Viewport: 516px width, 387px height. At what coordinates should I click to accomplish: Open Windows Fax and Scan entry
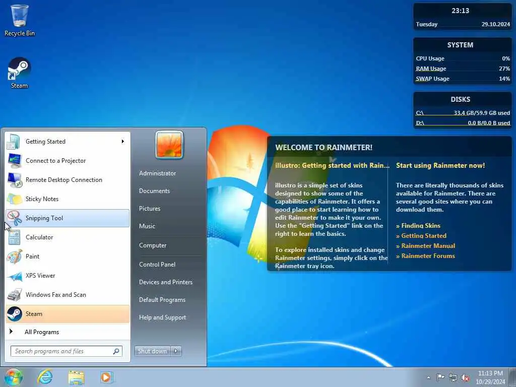tap(68, 294)
